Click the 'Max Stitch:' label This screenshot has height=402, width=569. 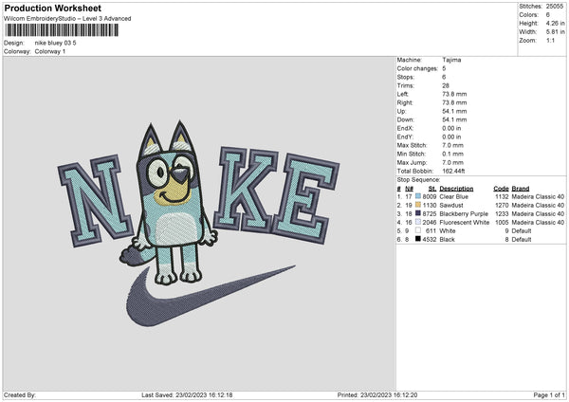(412, 145)
